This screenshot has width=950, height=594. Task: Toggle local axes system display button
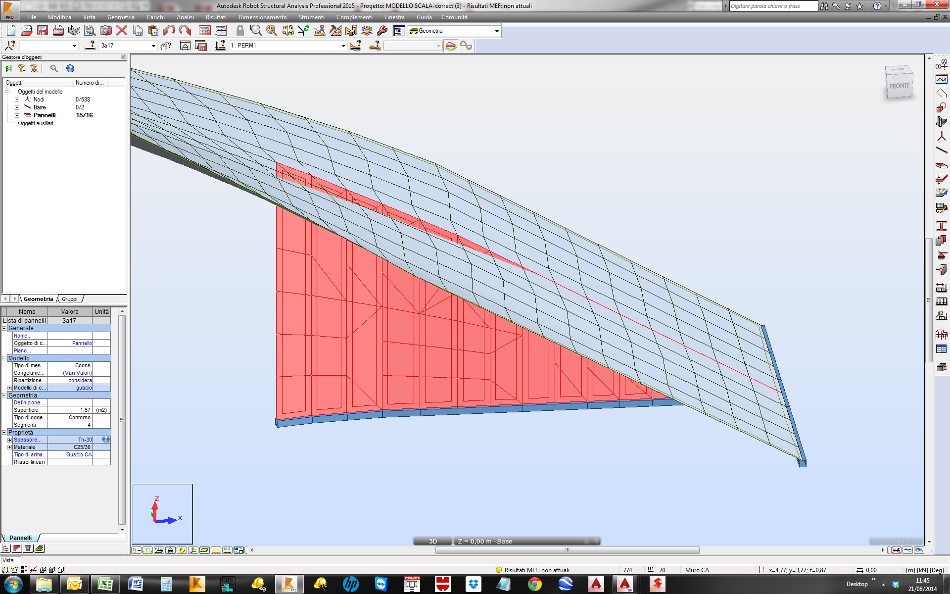193,550
